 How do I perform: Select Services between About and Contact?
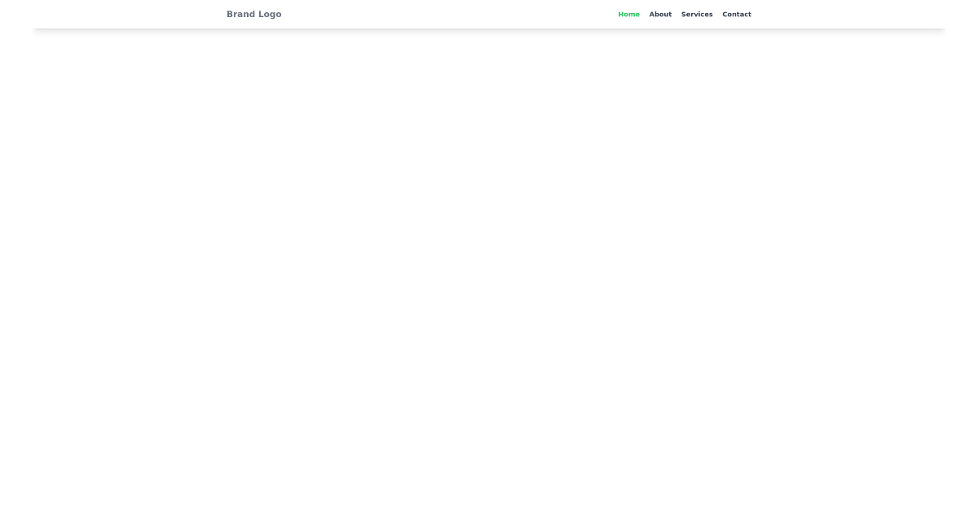[697, 14]
